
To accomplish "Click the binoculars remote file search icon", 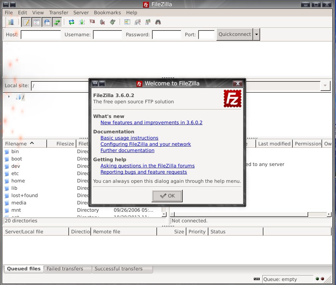I will pyautogui.click(x=158, y=22).
